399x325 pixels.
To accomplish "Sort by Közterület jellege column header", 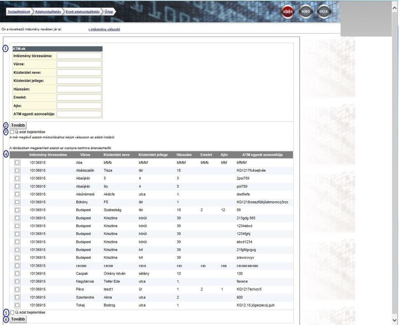I will point(153,155).
